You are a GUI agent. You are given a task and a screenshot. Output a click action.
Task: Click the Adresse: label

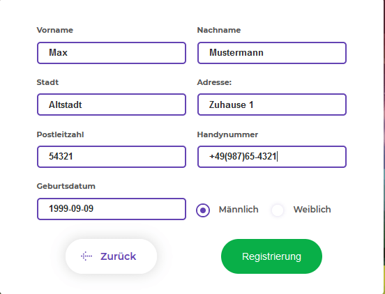[214, 82]
